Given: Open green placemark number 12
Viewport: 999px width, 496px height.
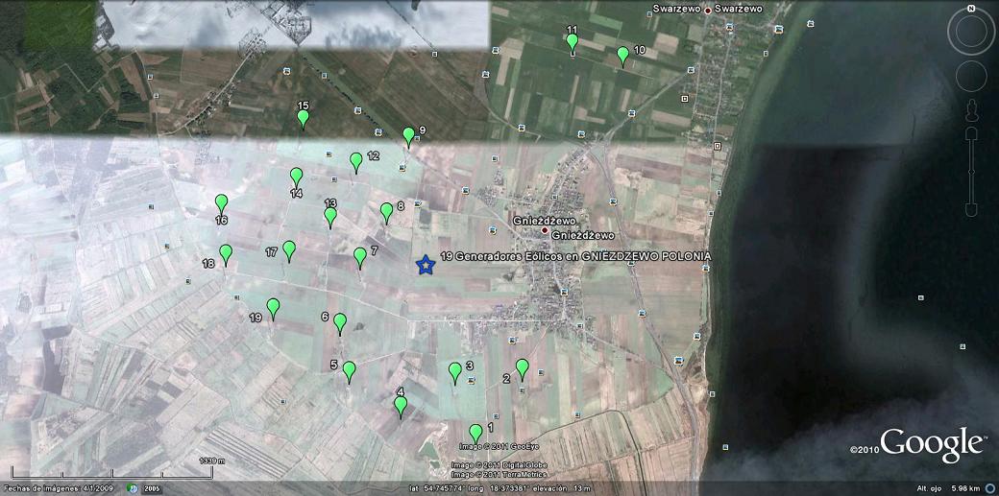Looking at the screenshot, I should click(356, 162).
